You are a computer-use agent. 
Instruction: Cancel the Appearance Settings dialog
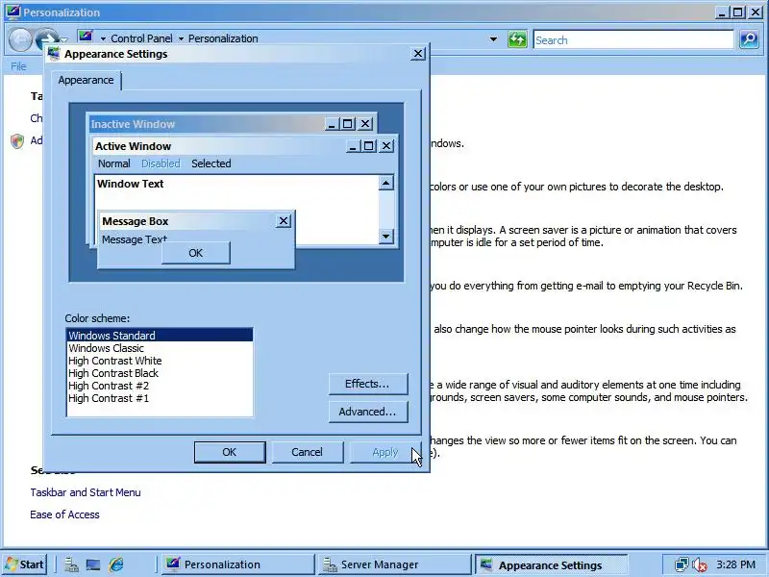[x=307, y=452]
